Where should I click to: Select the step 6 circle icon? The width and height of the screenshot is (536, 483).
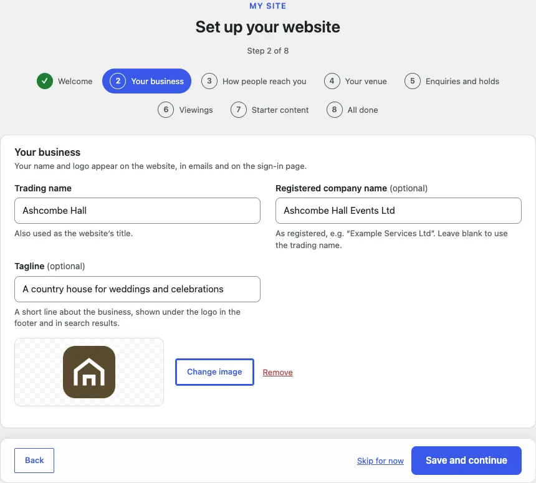166,110
